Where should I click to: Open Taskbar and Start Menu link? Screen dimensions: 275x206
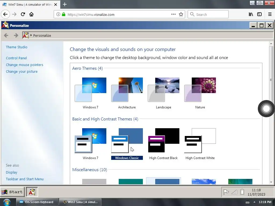coord(24,179)
